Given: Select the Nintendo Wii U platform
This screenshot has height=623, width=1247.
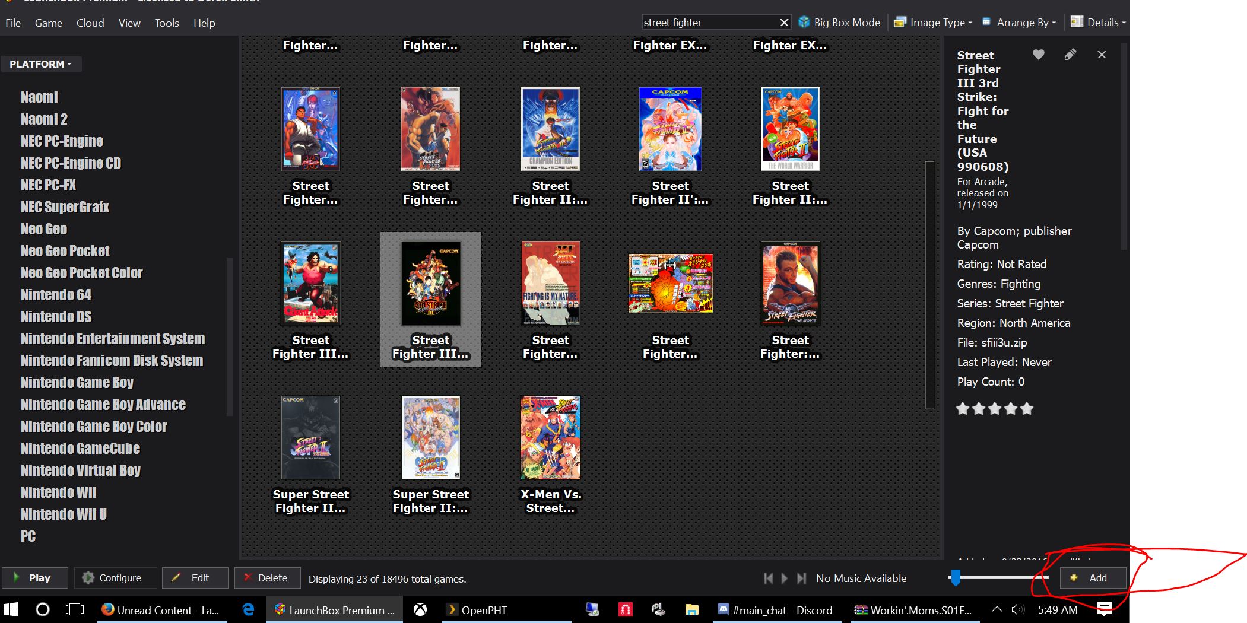Looking at the screenshot, I should click(64, 514).
